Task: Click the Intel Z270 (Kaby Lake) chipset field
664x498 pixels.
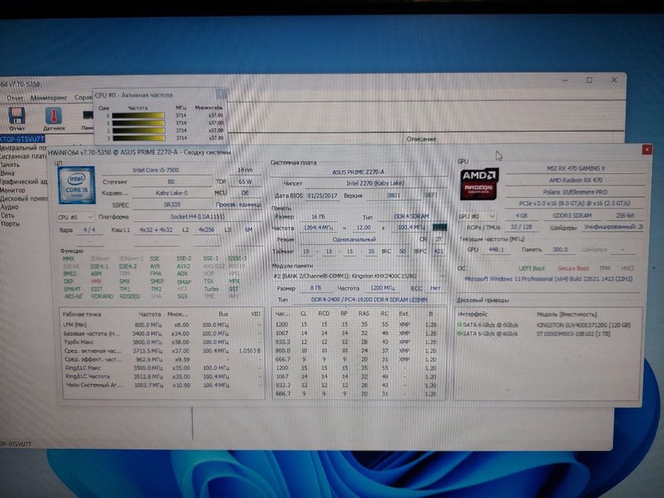Action: pos(375,184)
